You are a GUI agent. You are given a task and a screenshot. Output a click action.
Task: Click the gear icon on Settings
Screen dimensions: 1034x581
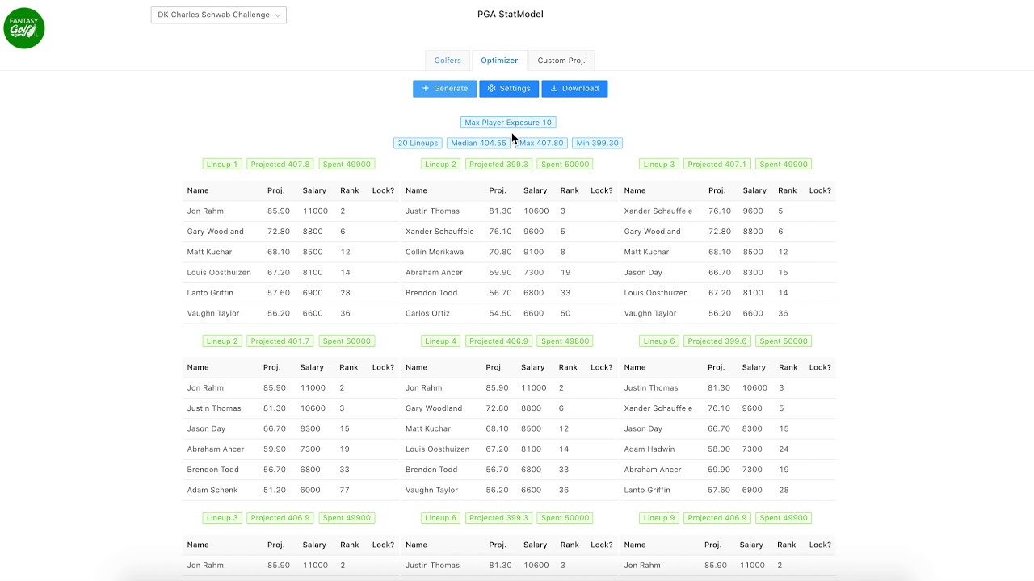pyautogui.click(x=491, y=89)
